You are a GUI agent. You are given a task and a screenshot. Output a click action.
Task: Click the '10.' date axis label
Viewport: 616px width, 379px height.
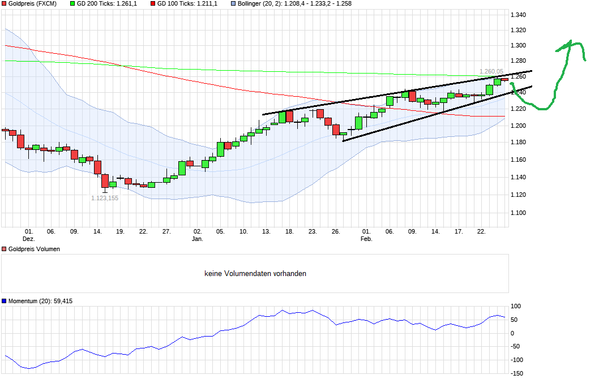point(243,232)
